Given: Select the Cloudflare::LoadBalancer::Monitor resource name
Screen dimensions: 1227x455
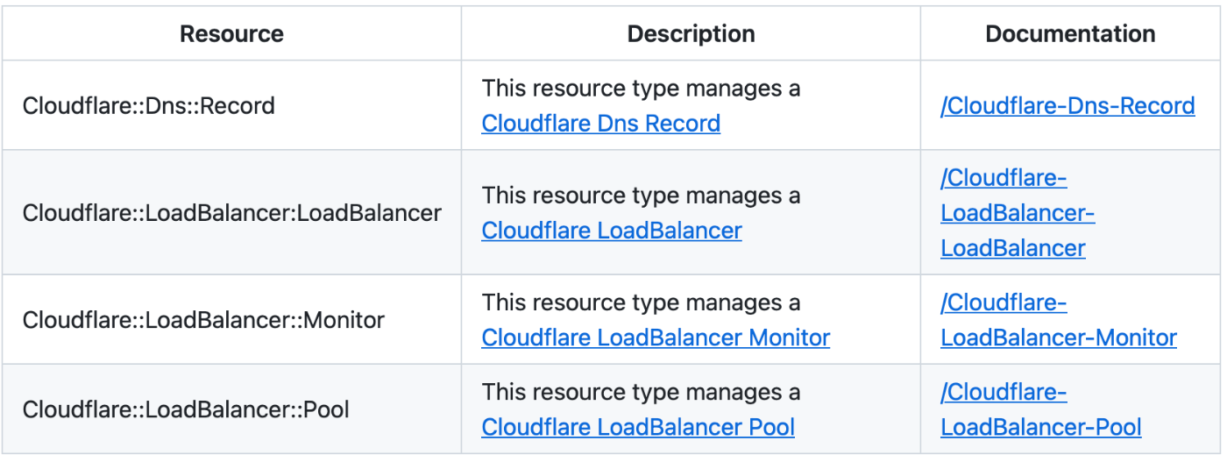Looking at the screenshot, I should coord(203,320).
